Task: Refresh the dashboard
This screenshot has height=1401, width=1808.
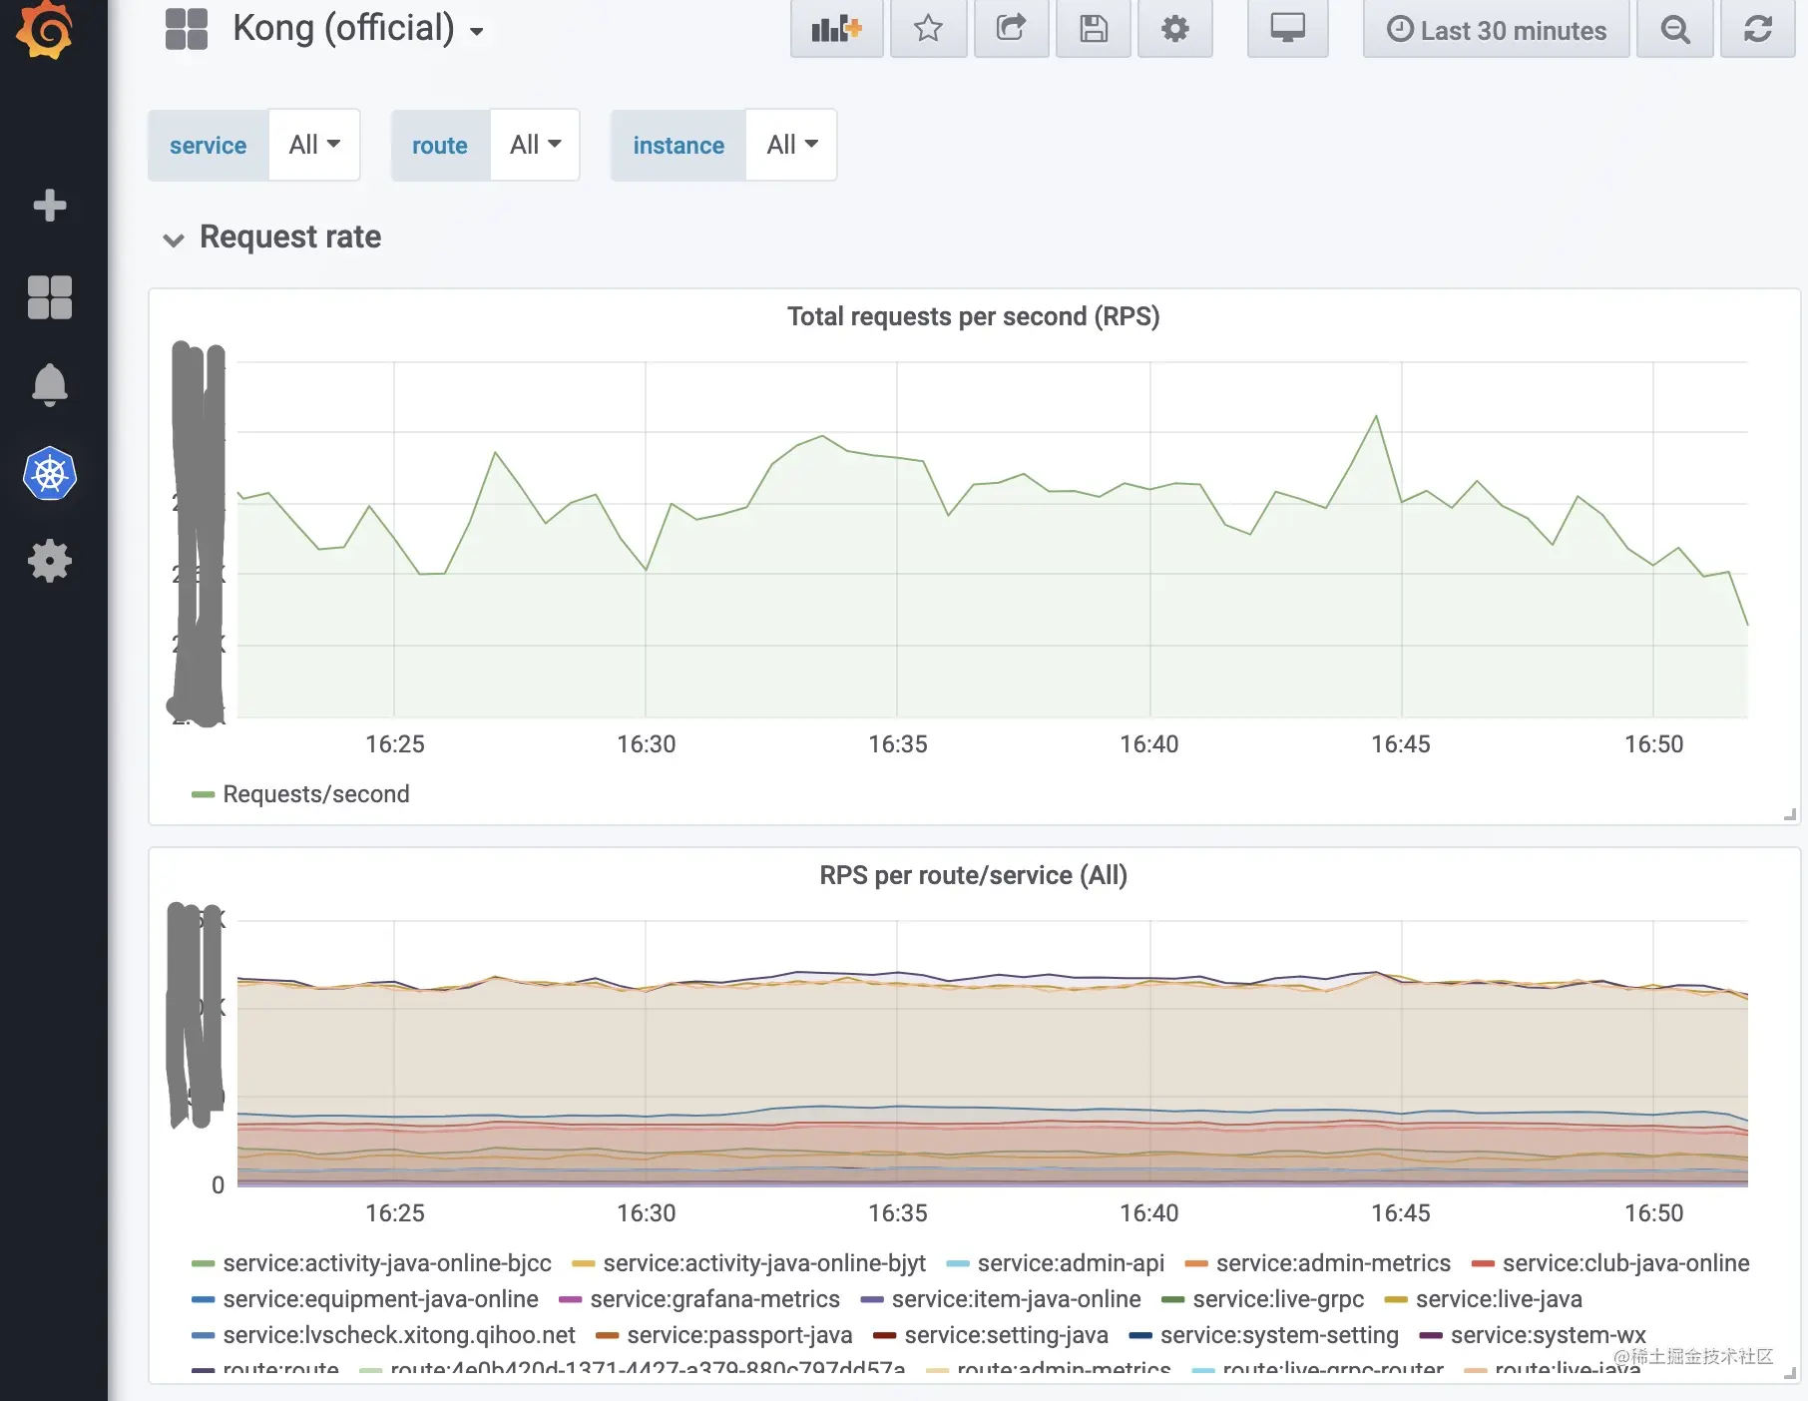Action: pyautogui.click(x=1758, y=29)
